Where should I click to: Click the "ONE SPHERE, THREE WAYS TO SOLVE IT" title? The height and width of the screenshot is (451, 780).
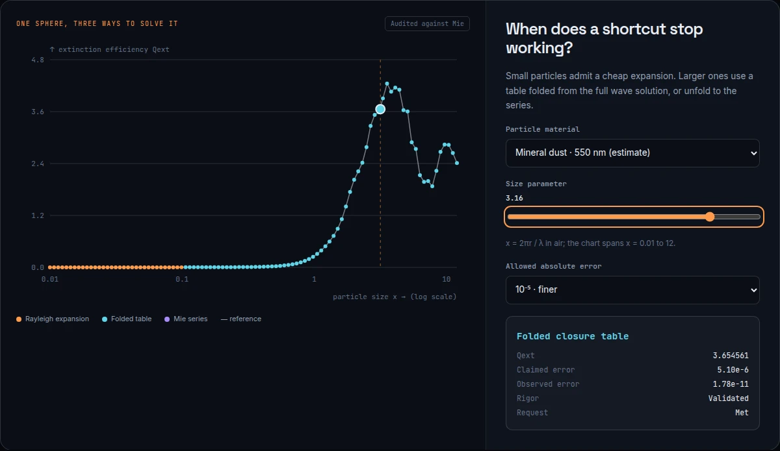[x=97, y=23]
